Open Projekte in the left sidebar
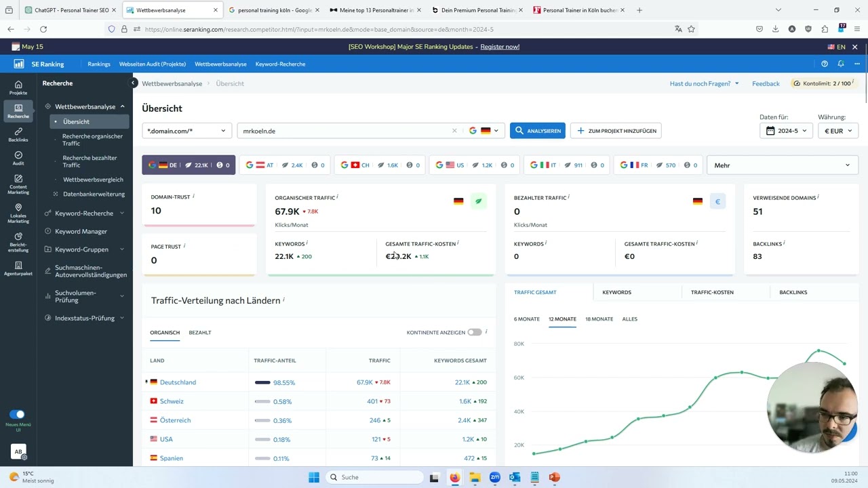The width and height of the screenshot is (868, 488). (18, 87)
